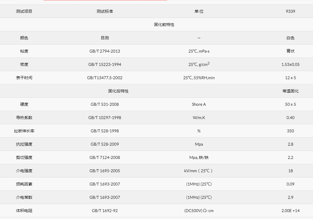The width and height of the screenshot is (313, 219).
Task: Select the 介电强度 row label
Action: 24,171
